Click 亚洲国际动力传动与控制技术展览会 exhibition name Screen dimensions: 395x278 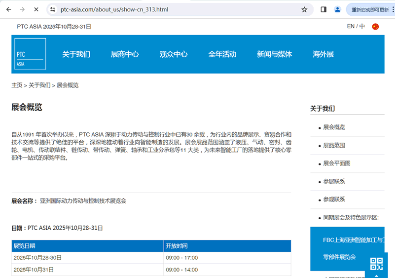click(83, 201)
